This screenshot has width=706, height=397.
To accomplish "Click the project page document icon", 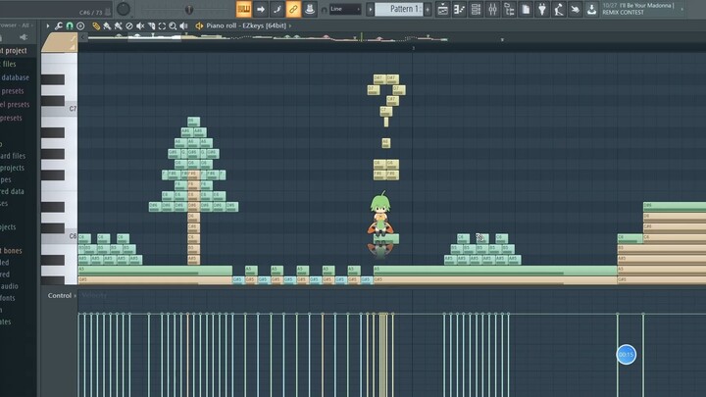I will 526,9.
